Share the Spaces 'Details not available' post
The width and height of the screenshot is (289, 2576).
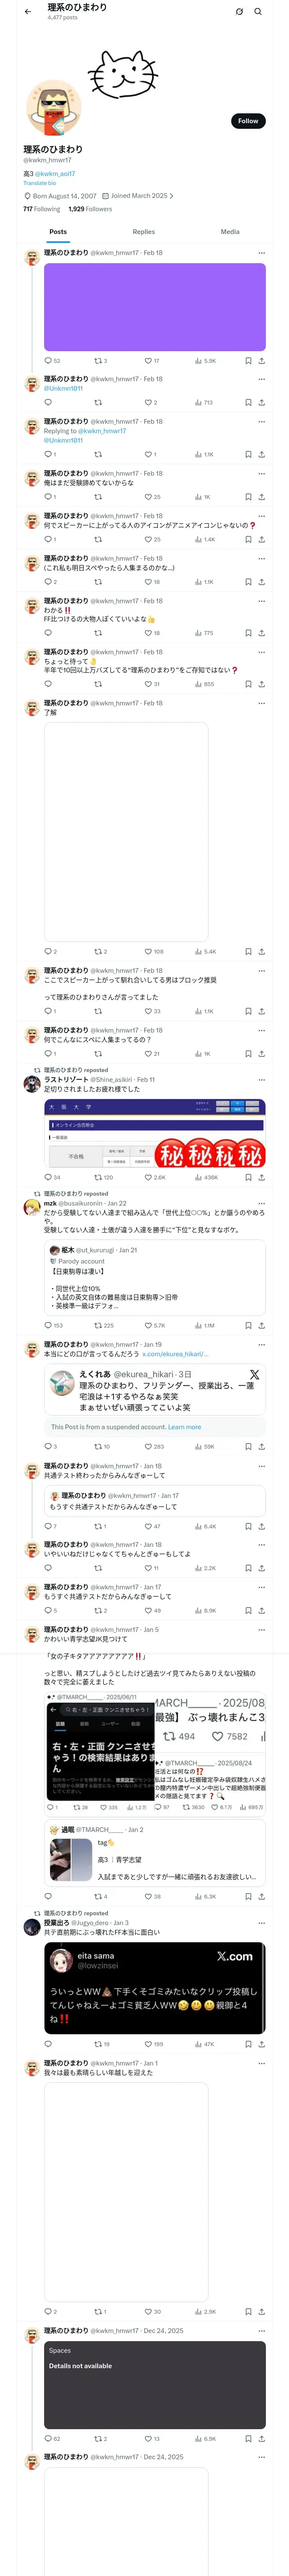coord(261,2438)
